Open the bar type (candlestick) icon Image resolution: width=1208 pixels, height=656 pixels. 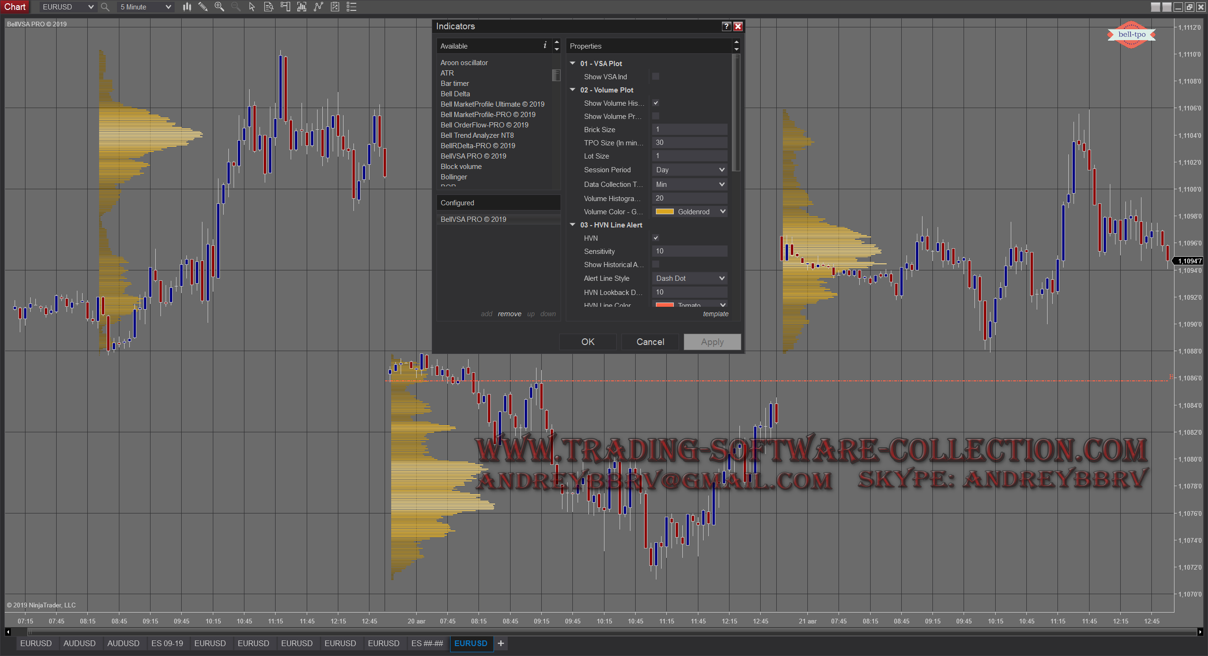(x=187, y=7)
